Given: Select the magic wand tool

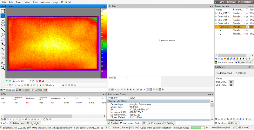Looking at the screenshot, I should [x=3, y=44].
